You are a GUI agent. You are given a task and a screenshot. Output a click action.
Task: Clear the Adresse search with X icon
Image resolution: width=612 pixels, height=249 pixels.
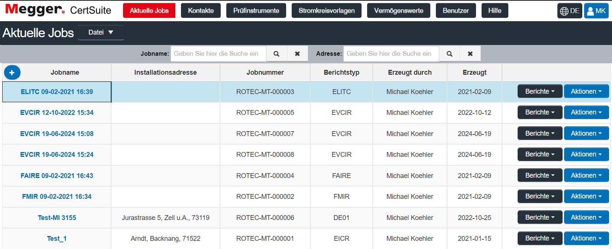coord(470,54)
